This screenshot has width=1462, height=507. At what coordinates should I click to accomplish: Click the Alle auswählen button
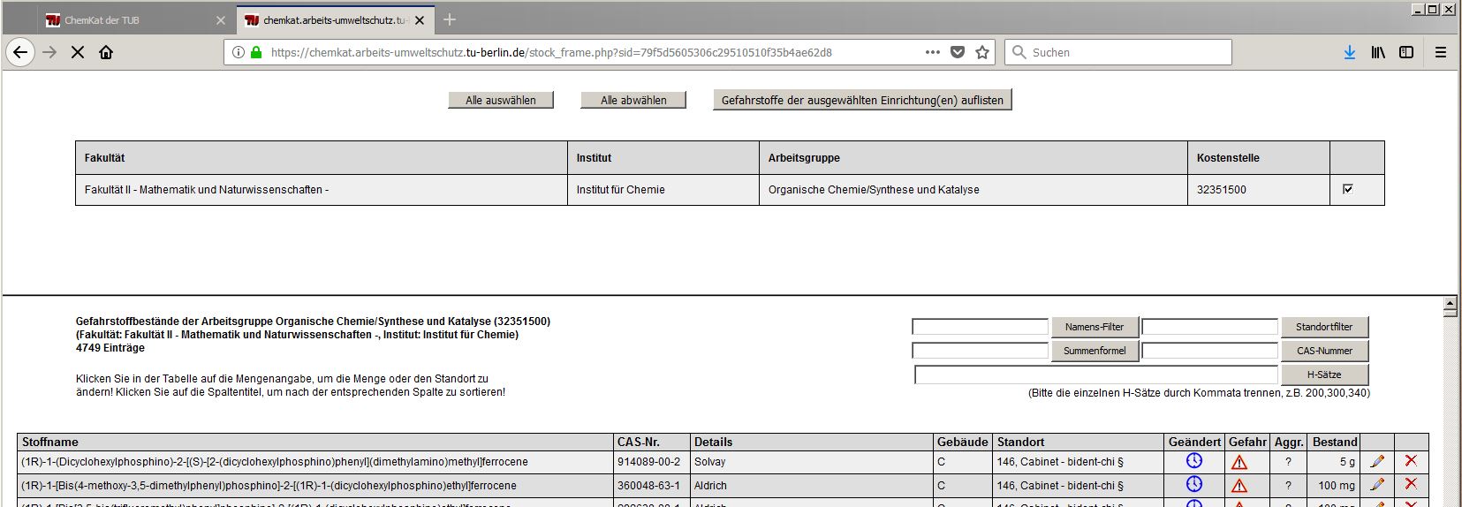point(500,100)
